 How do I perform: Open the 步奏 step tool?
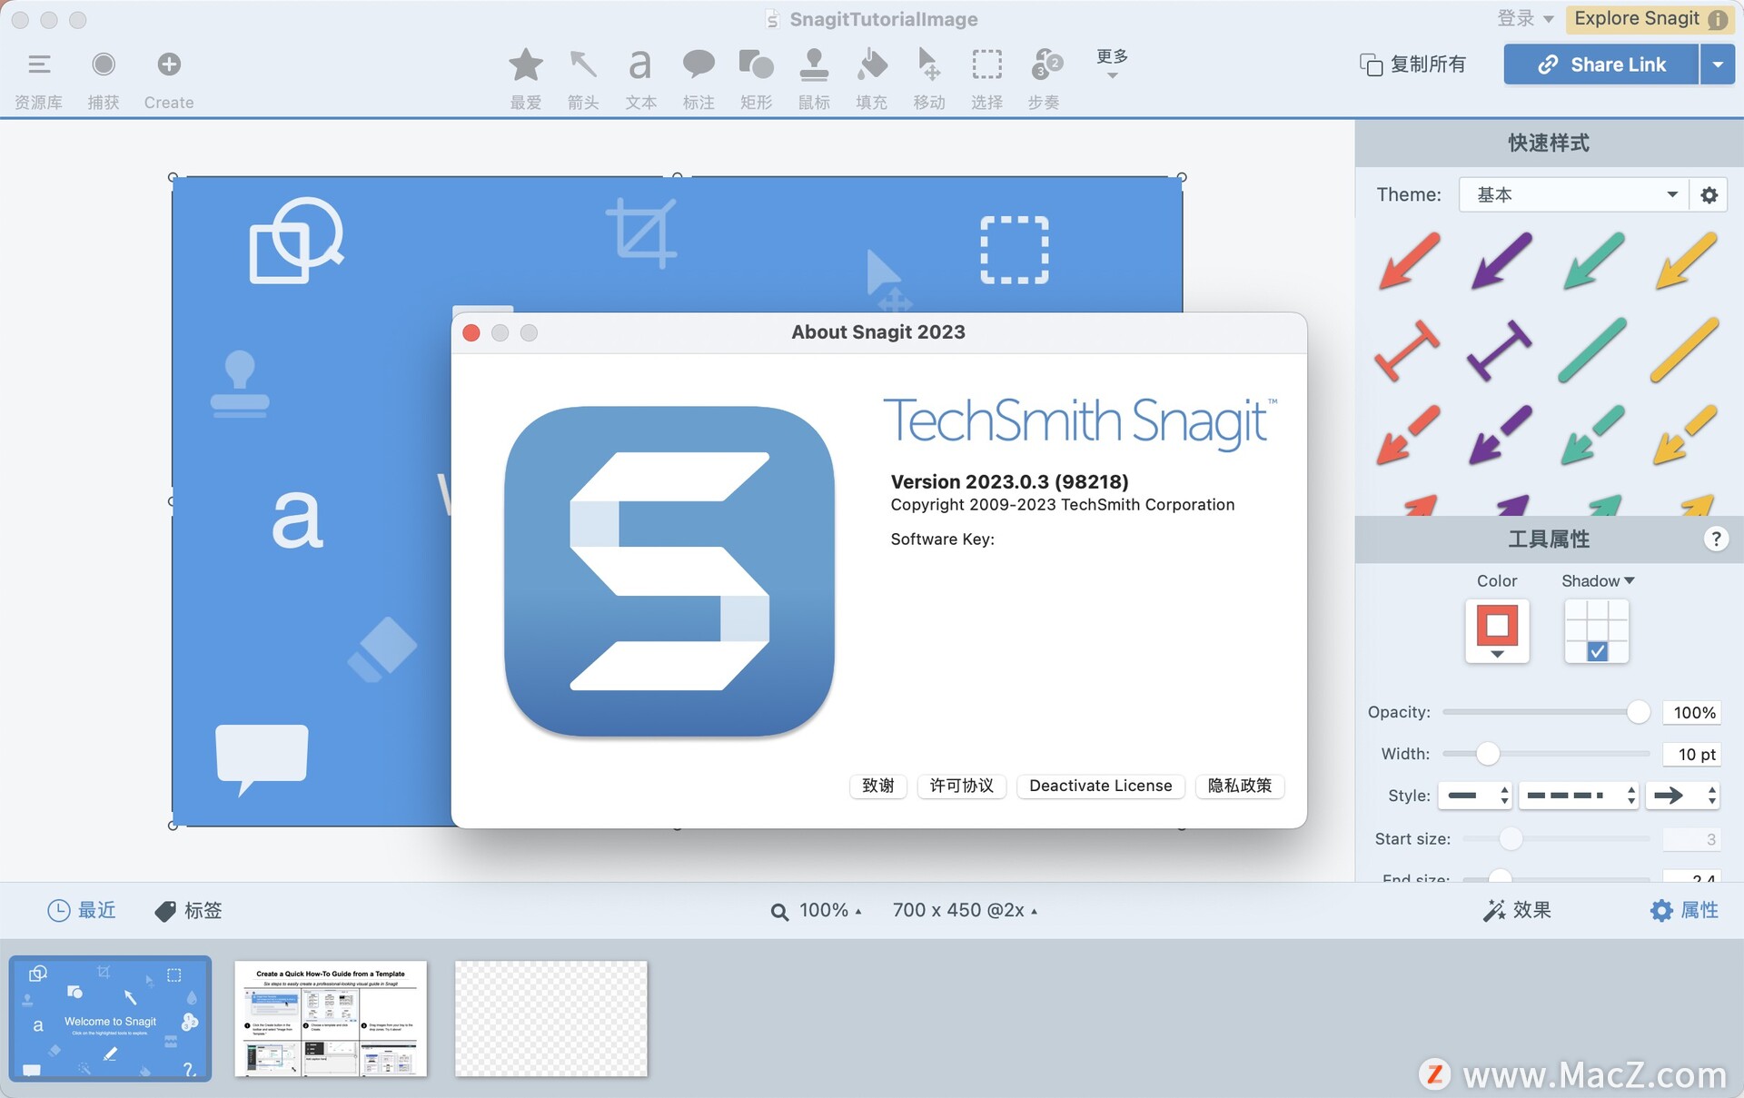coord(1044,74)
